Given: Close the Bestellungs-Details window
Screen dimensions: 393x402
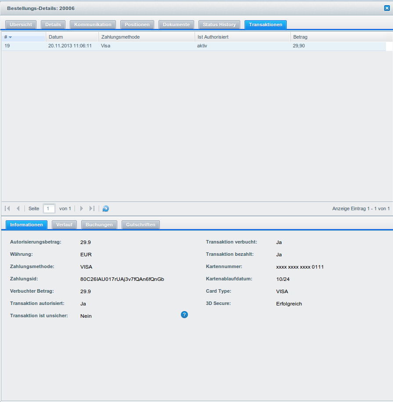Looking at the screenshot, I should click(387, 8).
